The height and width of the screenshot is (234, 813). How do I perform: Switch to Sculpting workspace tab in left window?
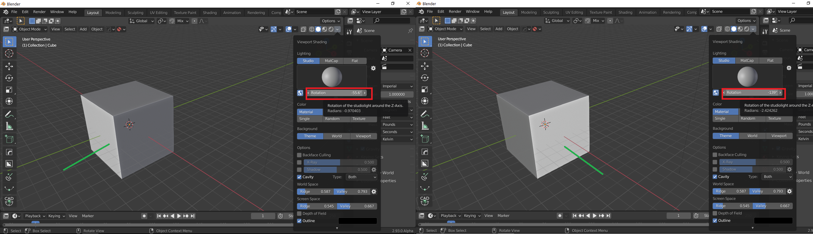[135, 12]
